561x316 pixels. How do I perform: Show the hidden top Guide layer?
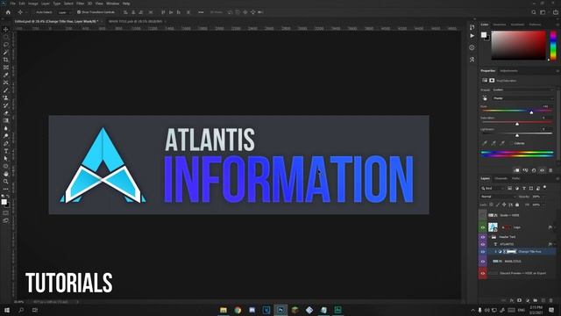click(483, 215)
